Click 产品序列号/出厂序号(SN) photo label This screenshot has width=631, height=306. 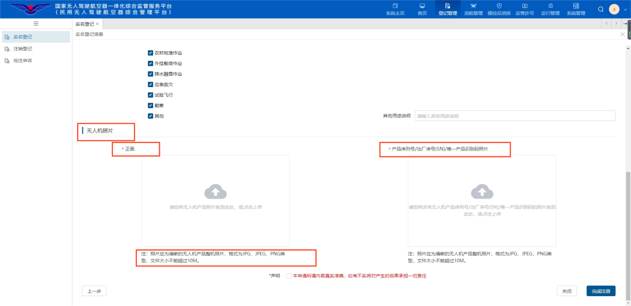[x=440, y=149]
